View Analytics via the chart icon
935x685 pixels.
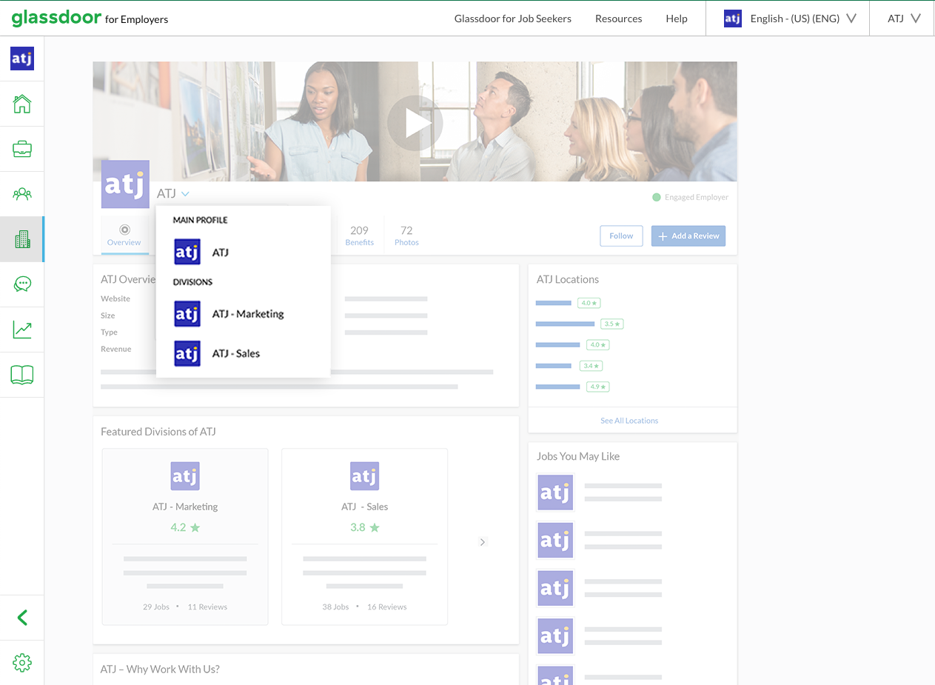[x=22, y=329]
